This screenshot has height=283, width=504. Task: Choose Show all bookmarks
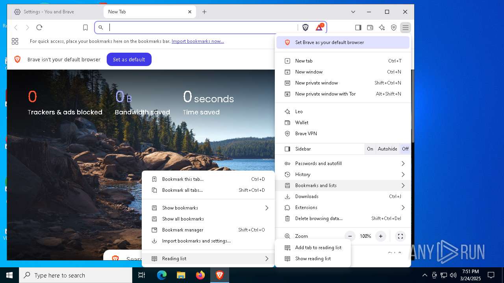coord(208,219)
